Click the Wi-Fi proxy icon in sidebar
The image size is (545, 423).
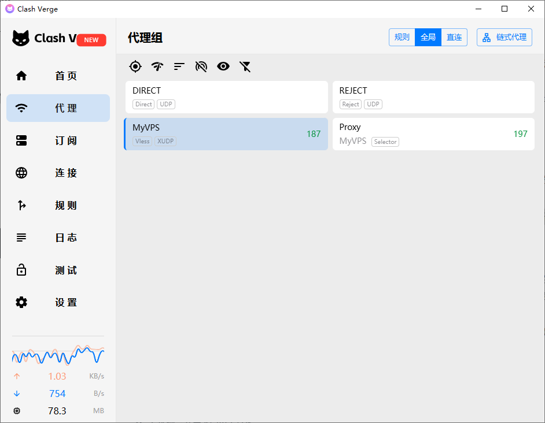[x=21, y=108]
